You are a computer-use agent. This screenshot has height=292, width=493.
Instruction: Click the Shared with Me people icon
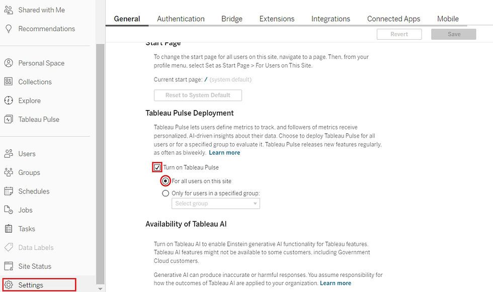9,10
